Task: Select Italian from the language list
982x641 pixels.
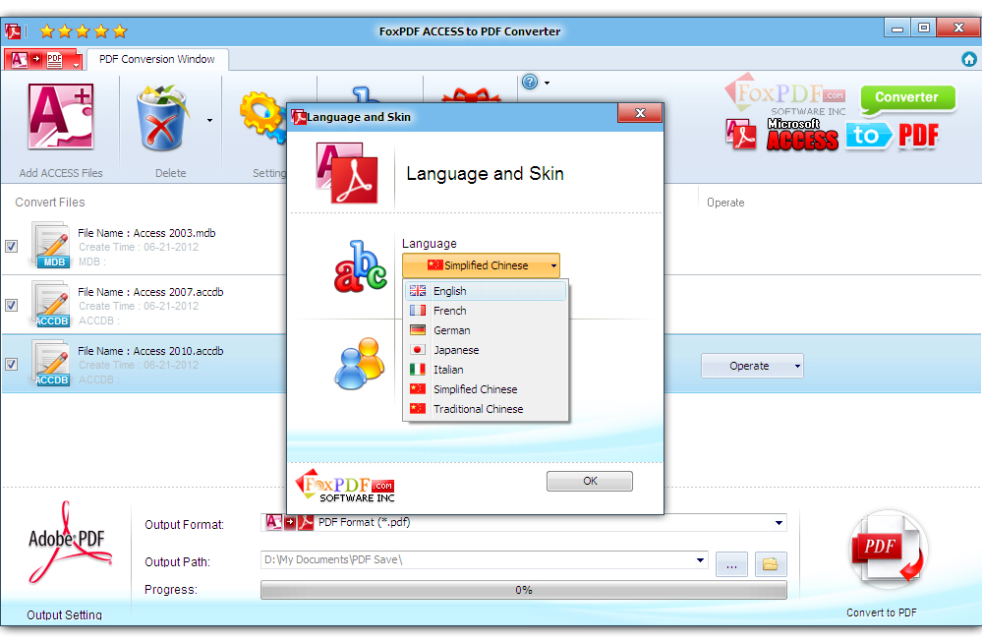Action: click(x=486, y=370)
